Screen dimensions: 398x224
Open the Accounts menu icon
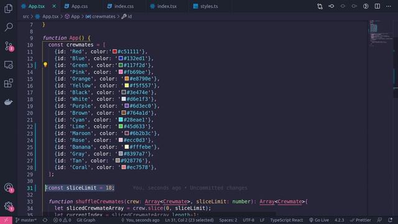pos(9,188)
